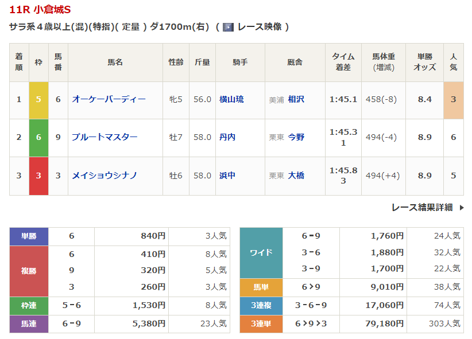Select the 3連単 payout label
Image resolution: width=472 pixels, height=339 pixels.
coord(261,324)
